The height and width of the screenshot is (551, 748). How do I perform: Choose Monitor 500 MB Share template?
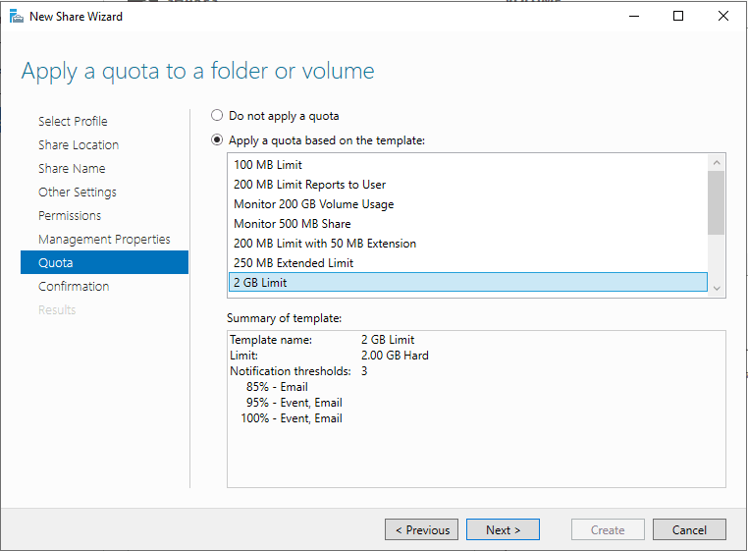coord(292,224)
